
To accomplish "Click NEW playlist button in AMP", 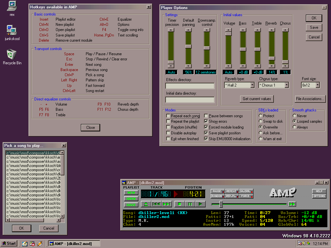I will tap(131, 192).
